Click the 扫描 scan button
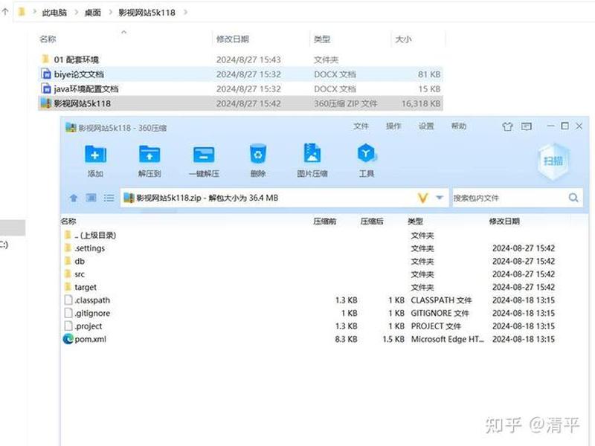Viewport: 595px width, 446px height. (x=553, y=161)
